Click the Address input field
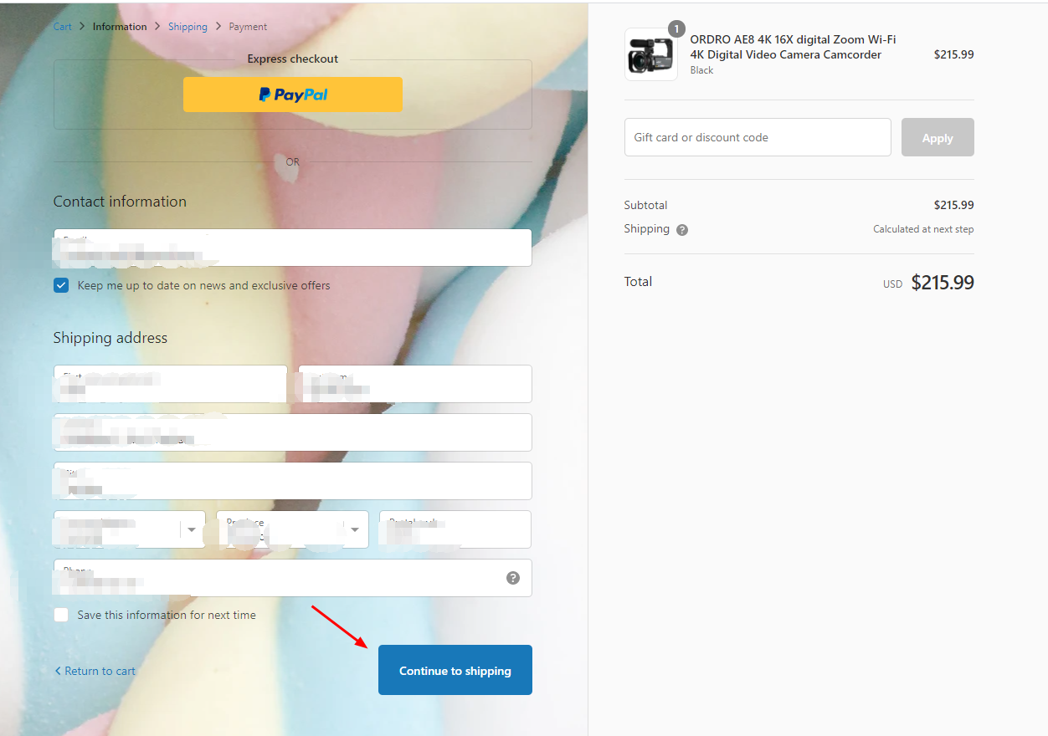 [293, 432]
